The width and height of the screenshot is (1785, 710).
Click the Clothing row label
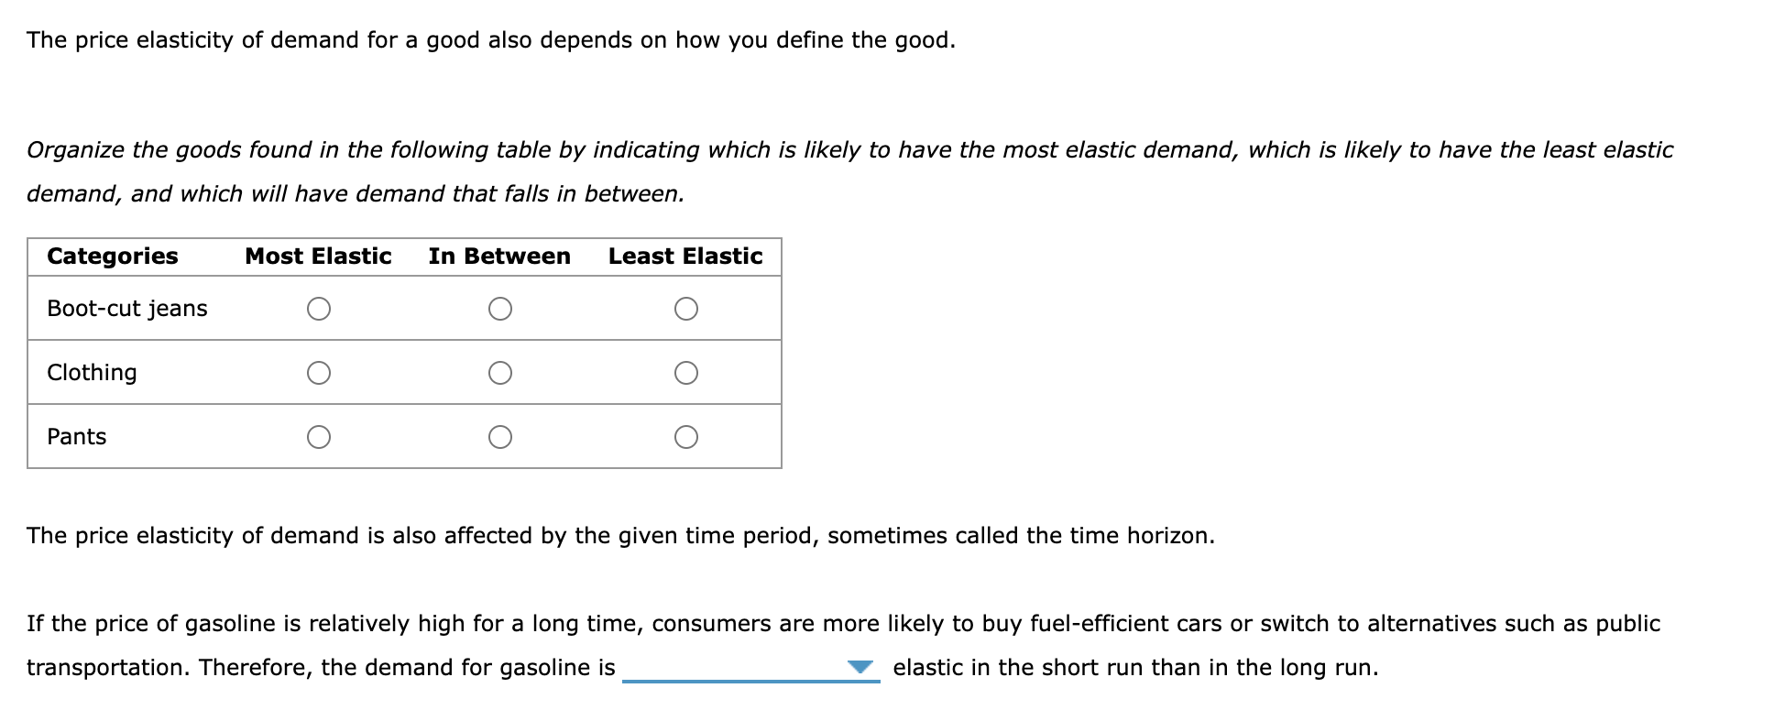(x=92, y=373)
